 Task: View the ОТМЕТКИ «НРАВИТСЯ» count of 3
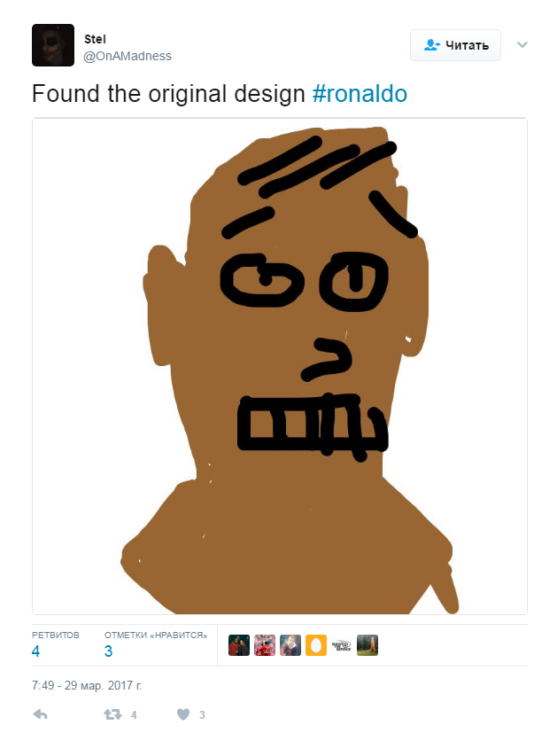108,651
